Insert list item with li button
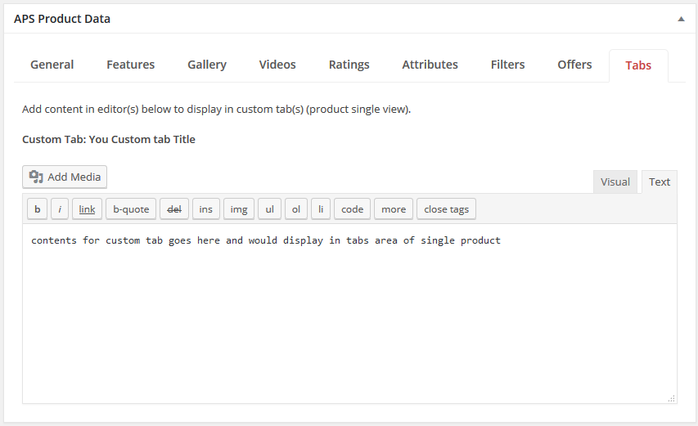This screenshot has width=698, height=426. coord(321,209)
